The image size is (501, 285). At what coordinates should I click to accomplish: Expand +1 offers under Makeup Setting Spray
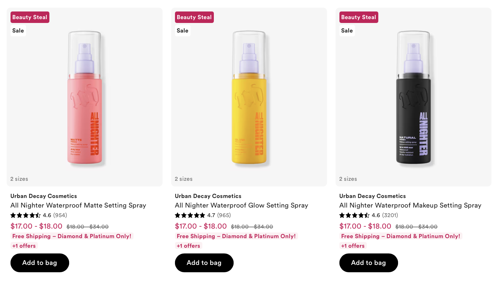(x=353, y=246)
